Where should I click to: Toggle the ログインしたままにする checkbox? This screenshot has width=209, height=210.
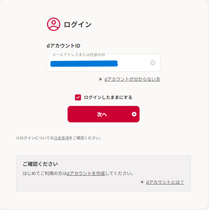click(x=78, y=97)
